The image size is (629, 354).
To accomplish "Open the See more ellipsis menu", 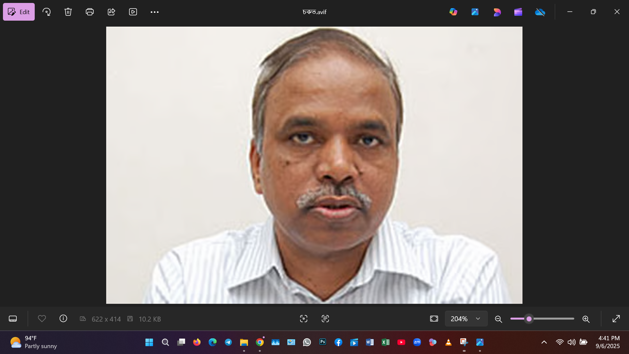I will pyautogui.click(x=155, y=12).
